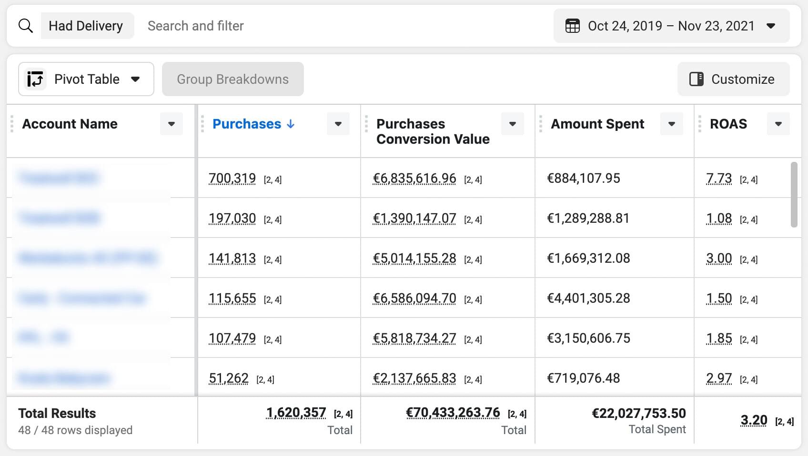Click the ROAS column drag handle
The height and width of the screenshot is (456, 808).
pyautogui.click(x=699, y=124)
